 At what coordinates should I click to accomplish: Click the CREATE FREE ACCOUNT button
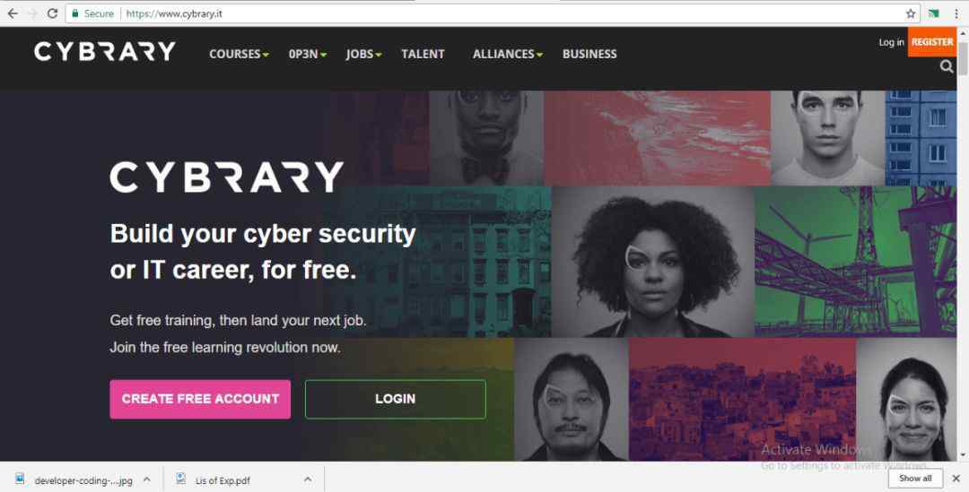coord(200,400)
